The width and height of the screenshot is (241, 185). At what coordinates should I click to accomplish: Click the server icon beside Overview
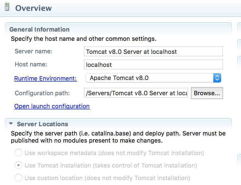pyautogui.click(x=7, y=7)
